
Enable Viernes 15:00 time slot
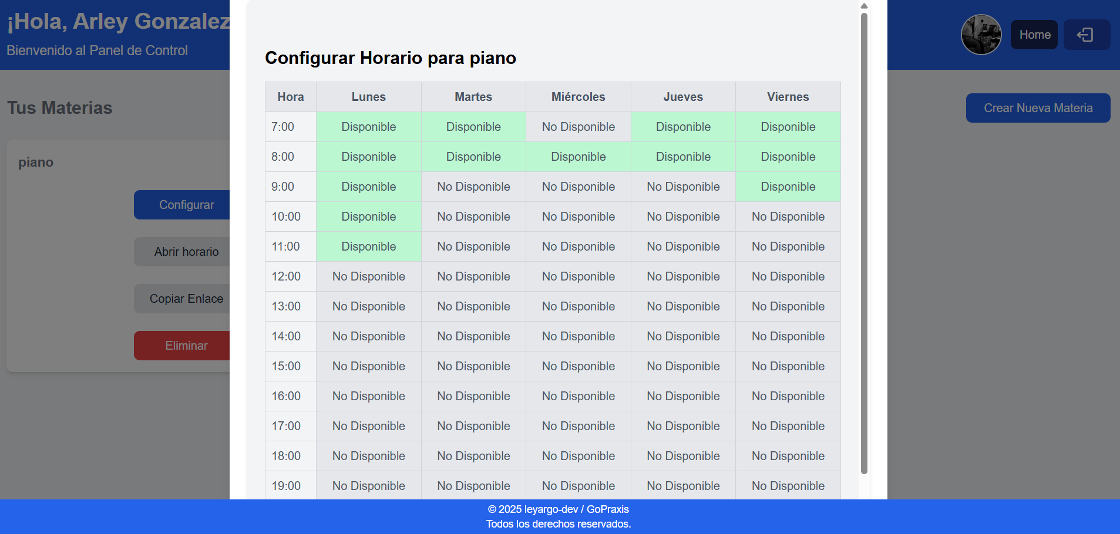click(788, 366)
